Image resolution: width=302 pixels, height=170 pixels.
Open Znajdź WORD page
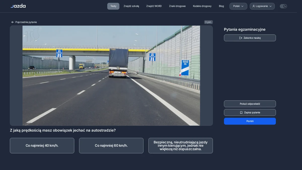154,6
